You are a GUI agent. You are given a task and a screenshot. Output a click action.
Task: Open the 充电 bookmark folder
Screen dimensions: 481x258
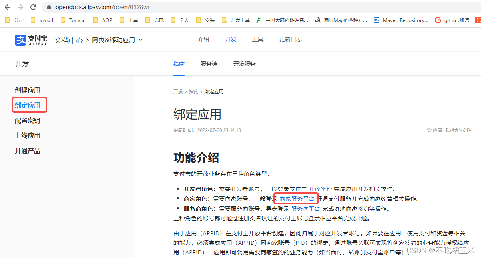154,20
